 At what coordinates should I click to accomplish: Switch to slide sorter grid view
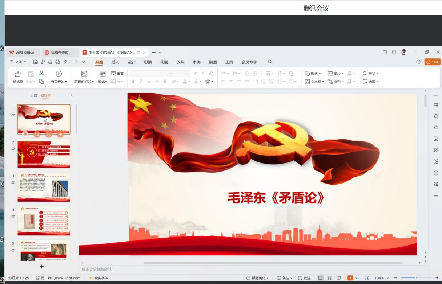click(329, 278)
